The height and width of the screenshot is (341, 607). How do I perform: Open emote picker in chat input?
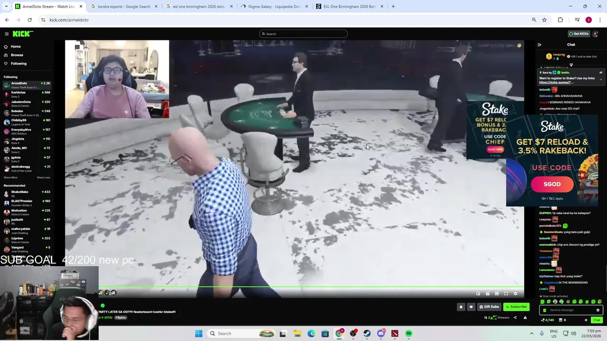tap(598, 310)
